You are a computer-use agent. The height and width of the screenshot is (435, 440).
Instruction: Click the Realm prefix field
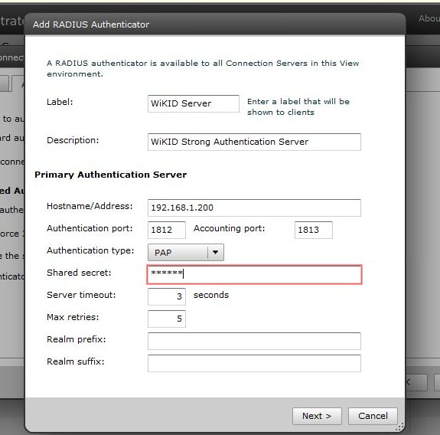tap(254, 341)
